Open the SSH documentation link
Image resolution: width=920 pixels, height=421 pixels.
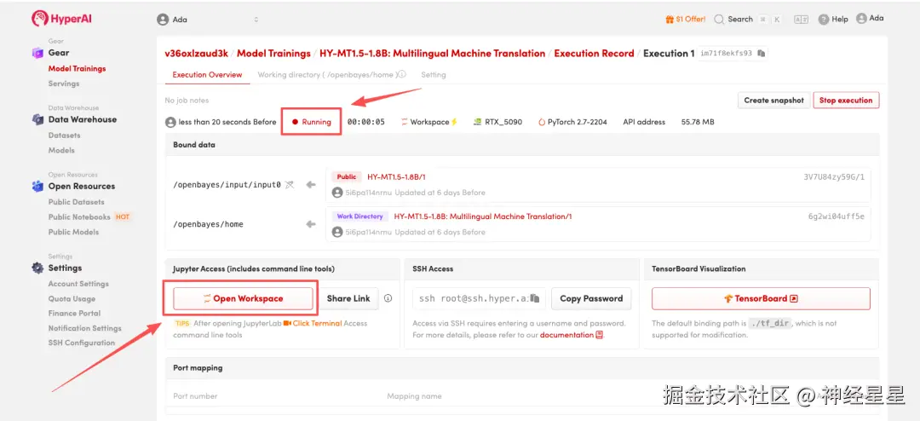[572, 335]
